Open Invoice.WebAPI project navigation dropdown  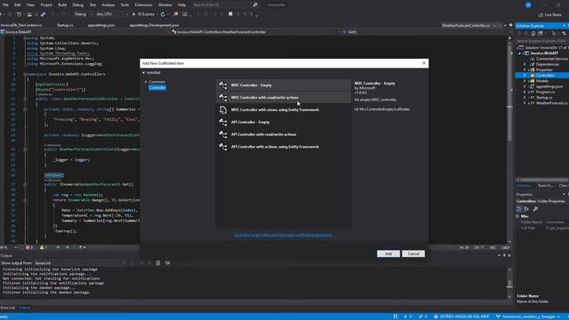click(85, 32)
